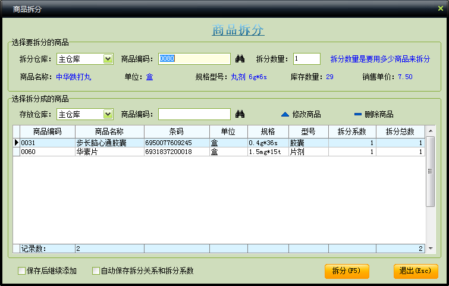Enable 自动保存拆分关系和拆分系数 checkbox

(x=96, y=271)
